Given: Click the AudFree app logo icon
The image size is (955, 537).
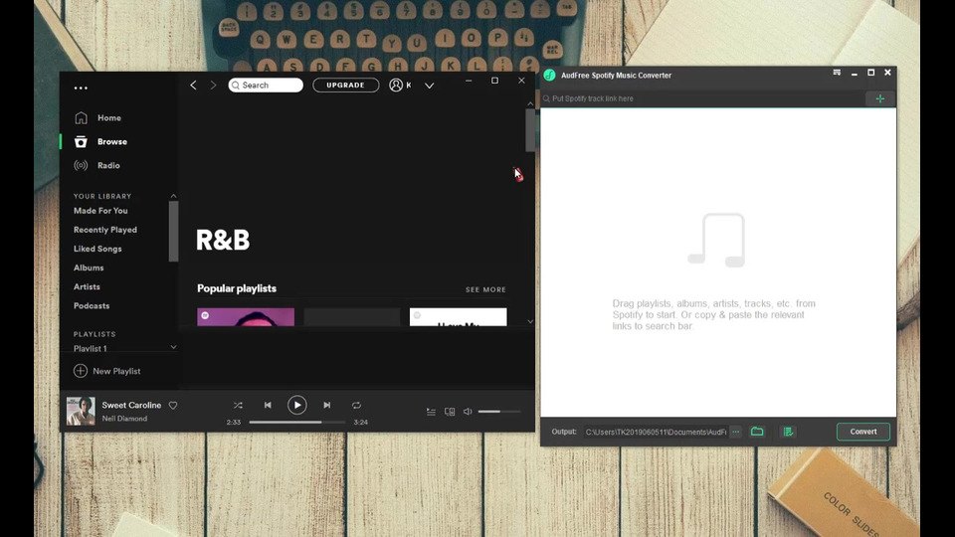Looking at the screenshot, I should coord(550,75).
